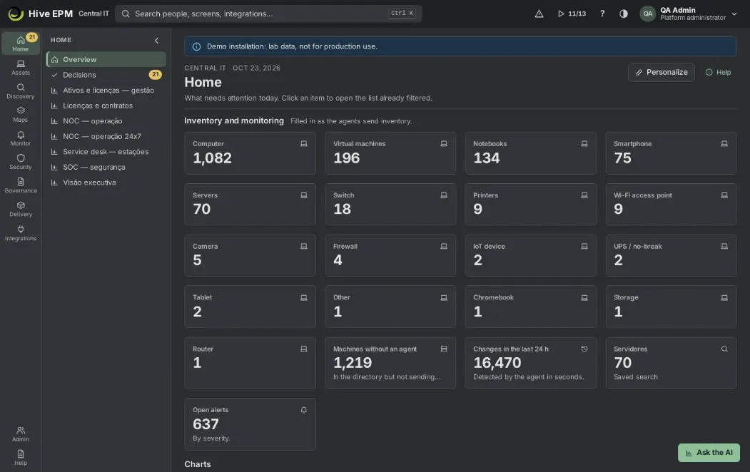
Task: Click the Help link beside Personalize
Action: (718, 72)
